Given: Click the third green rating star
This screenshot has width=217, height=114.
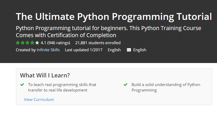Looking at the screenshot, I should point(27,43).
